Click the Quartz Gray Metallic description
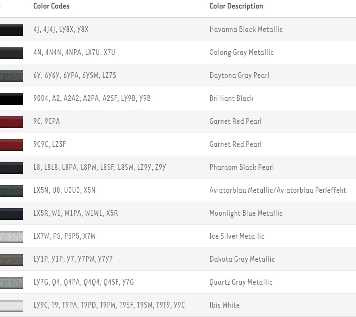The width and height of the screenshot is (356, 317). [241, 282]
